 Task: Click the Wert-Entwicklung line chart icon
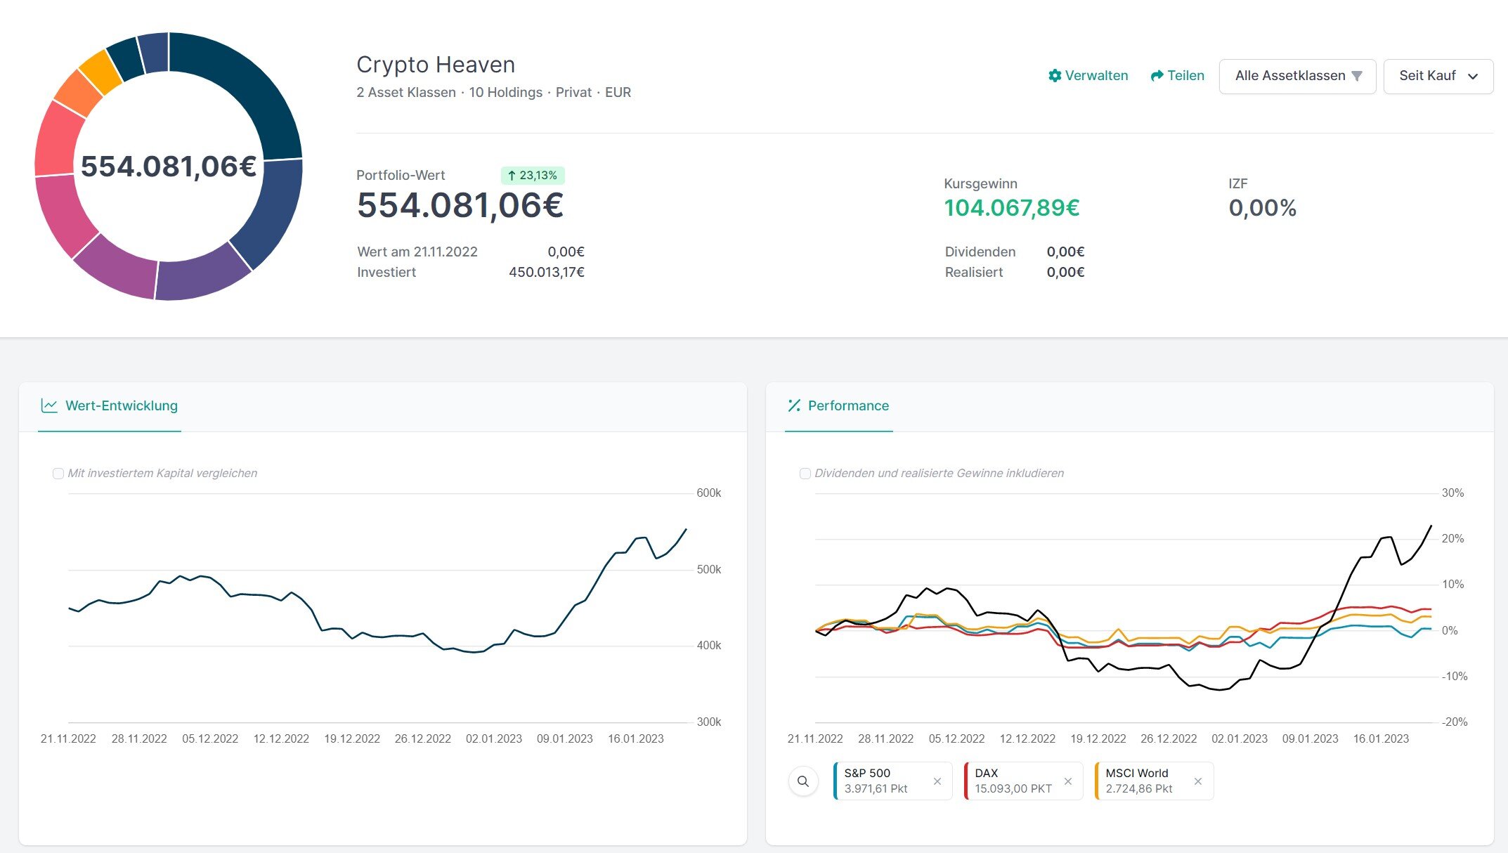point(49,405)
